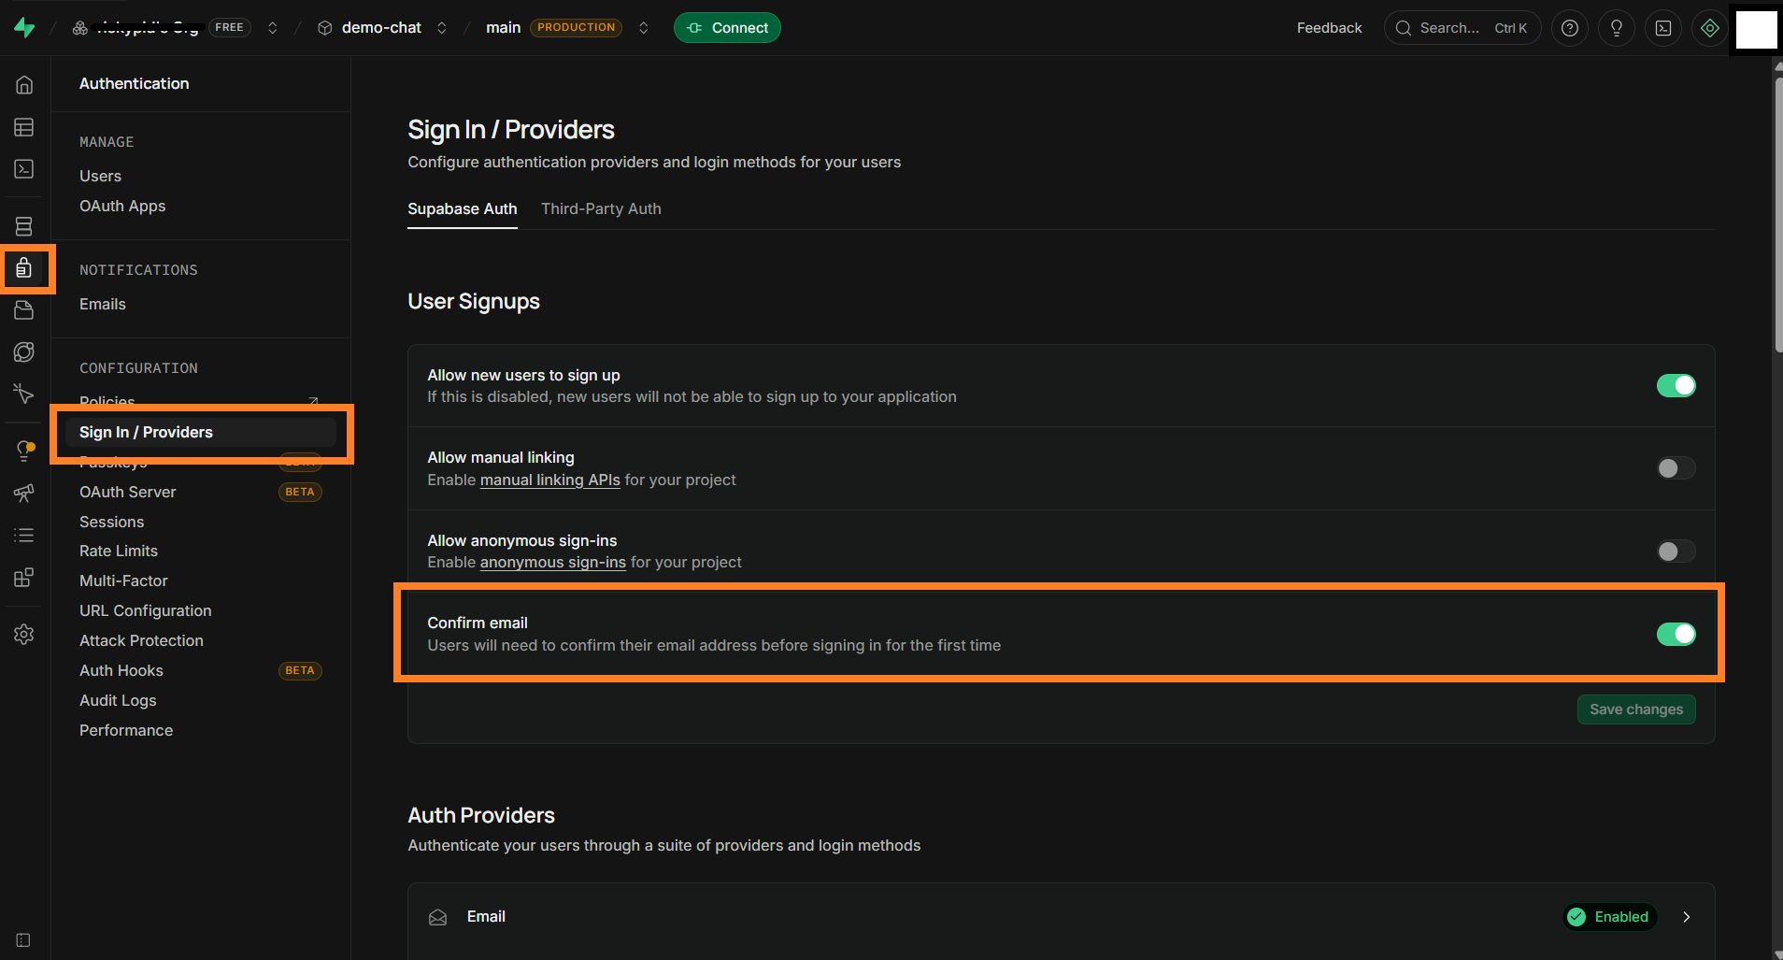
Task: Enable Allow anonymous sign-ins switch
Action: [x=1676, y=552]
